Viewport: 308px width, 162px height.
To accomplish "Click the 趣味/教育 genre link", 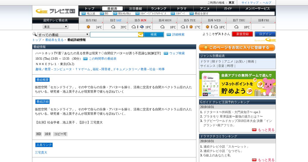I will (43, 69).
